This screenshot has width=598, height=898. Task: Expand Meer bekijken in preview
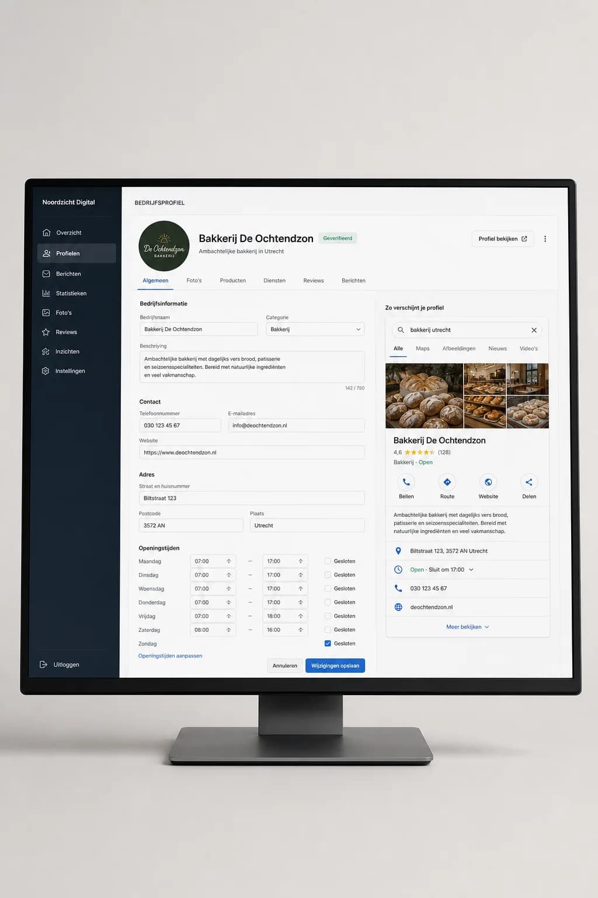pyautogui.click(x=467, y=627)
